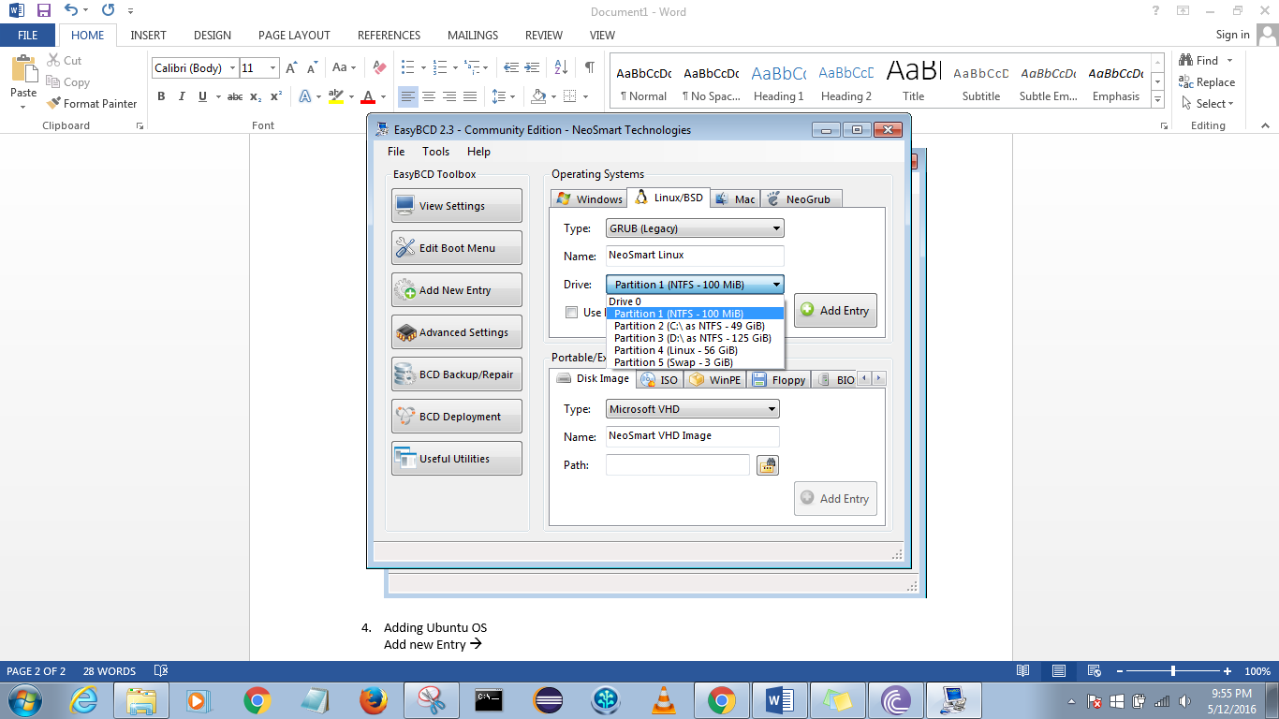
Task: Click the red Font Color button
Action: [368, 96]
